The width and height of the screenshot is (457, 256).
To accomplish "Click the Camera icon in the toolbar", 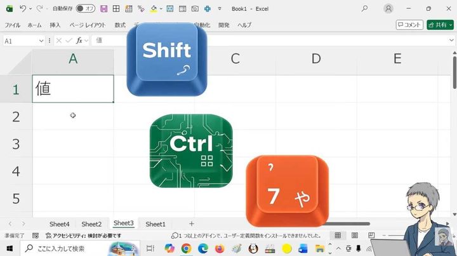I will (x=195, y=9).
